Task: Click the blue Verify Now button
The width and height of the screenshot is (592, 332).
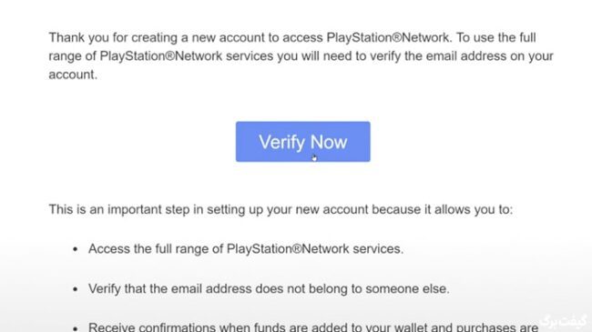Action: [302, 142]
